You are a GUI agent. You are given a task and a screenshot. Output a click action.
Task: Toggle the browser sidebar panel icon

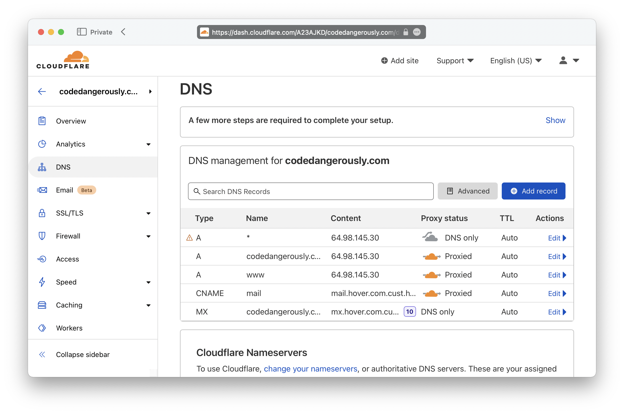[81, 32]
